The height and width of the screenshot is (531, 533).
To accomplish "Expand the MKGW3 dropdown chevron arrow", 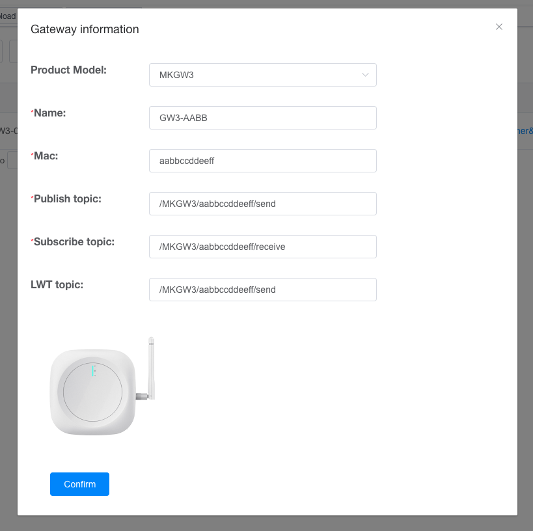I will [x=365, y=75].
